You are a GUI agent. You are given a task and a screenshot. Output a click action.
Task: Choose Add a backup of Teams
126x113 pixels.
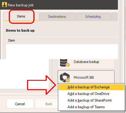point(91,107)
